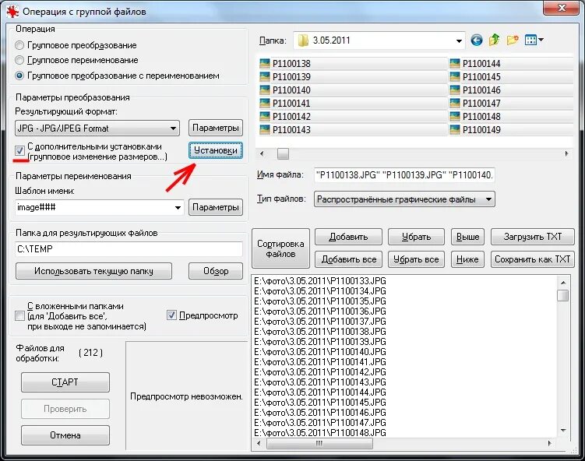Click the Имя файла input field
The image size is (585, 461).
click(x=404, y=175)
